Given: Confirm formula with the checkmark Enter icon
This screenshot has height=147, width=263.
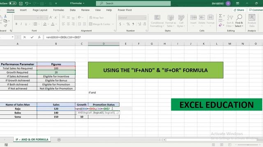Looking at the screenshot, I should click(x=32, y=37).
